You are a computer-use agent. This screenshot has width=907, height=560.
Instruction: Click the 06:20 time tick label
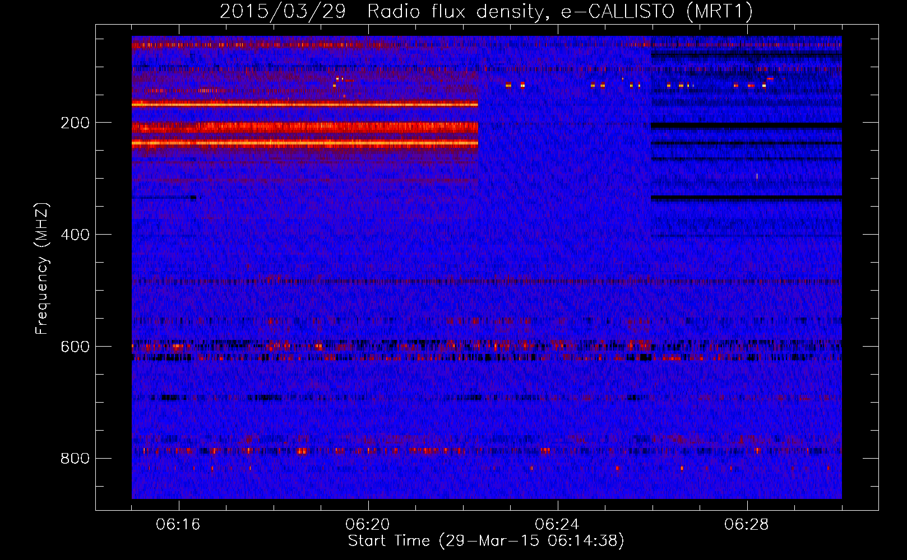368,525
